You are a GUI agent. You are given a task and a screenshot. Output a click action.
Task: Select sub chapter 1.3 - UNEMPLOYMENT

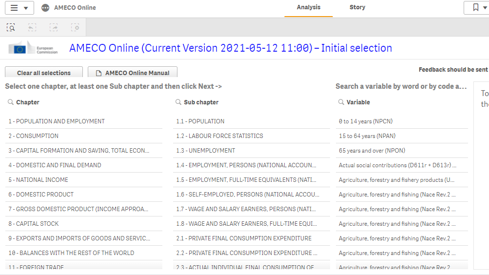click(x=205, y=151)
